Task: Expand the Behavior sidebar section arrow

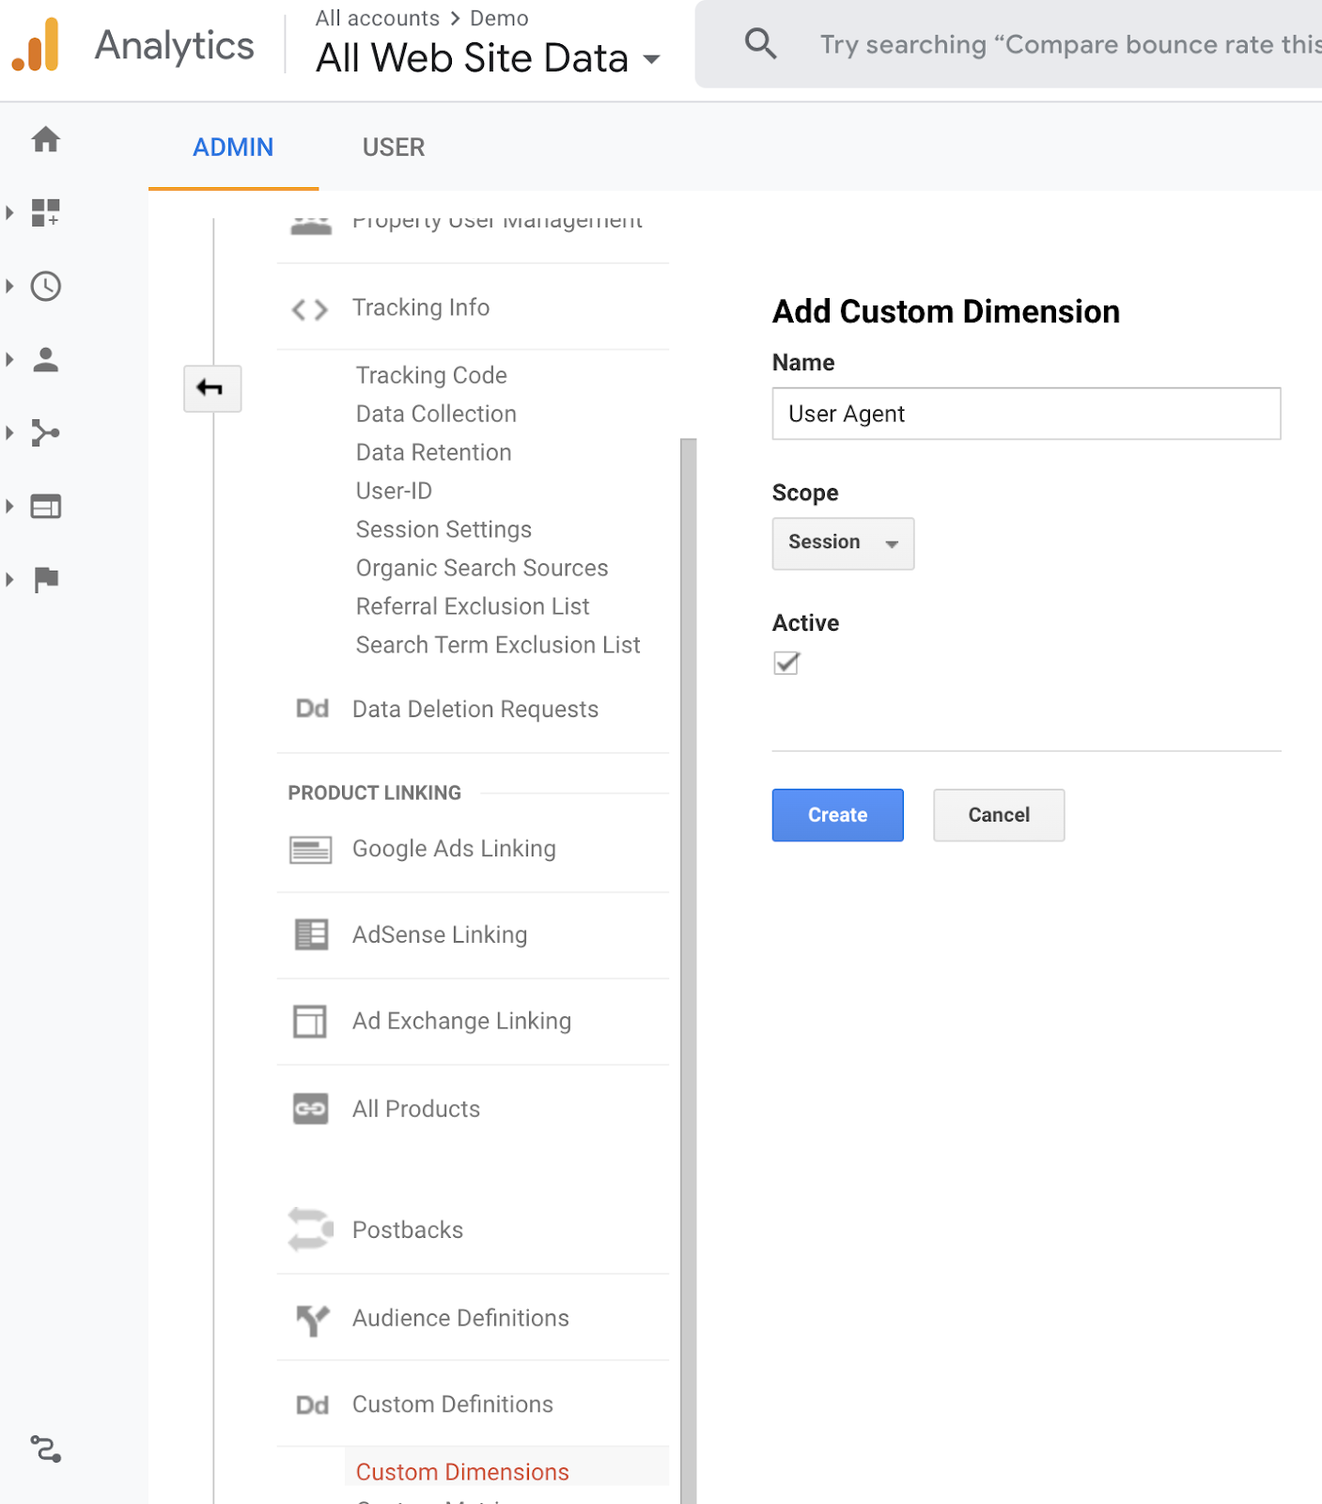Action: click(x=9, y=506)
